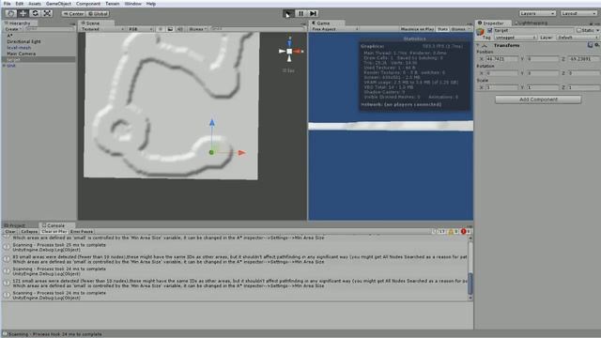The image size is (601, 338).
Task: Open the Window menu
Action: (133, 4)
